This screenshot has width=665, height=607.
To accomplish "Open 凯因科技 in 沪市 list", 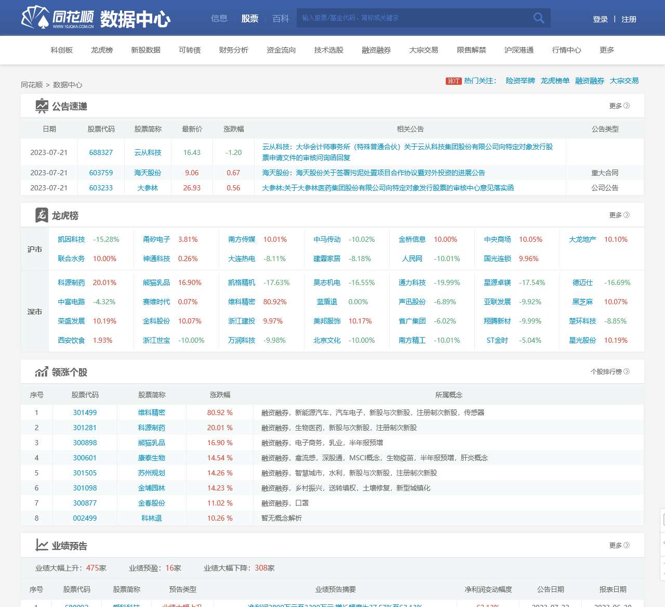I will [71, 239].
